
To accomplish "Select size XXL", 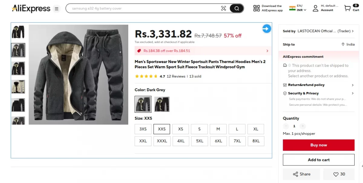I will click(x=143, y=141).
